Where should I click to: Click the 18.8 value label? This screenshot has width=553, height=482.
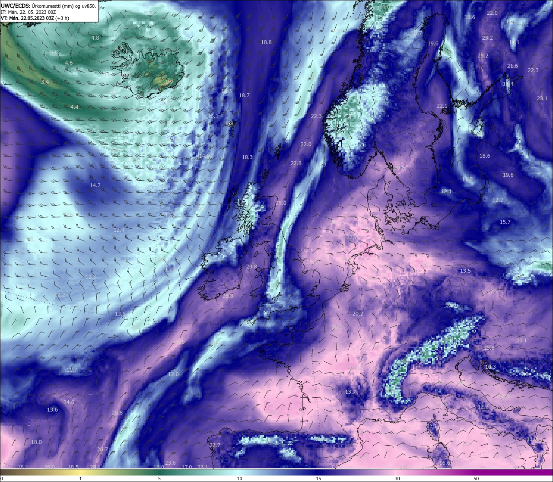(266, 42)
